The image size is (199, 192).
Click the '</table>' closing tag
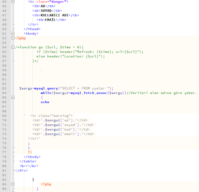point(28,161)
